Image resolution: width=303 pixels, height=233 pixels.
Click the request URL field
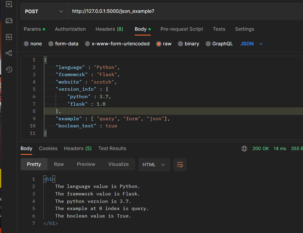coord(185,11)
